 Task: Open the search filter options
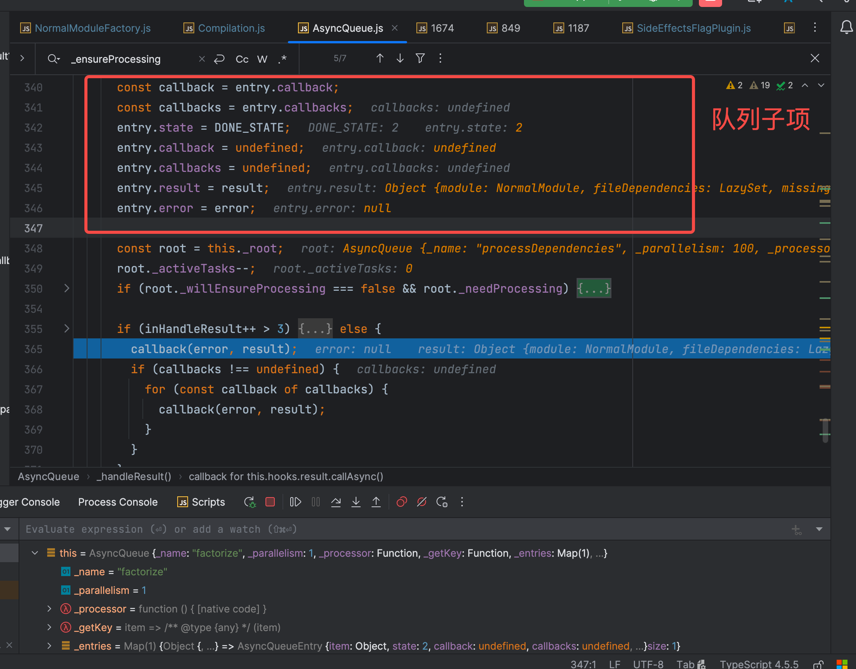(x=420, y=58)
